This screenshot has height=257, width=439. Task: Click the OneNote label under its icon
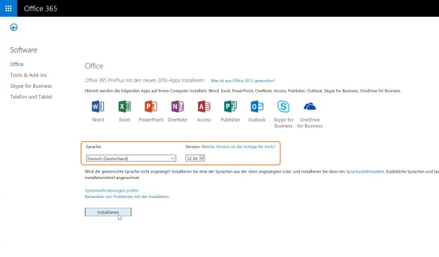[178, 119]
